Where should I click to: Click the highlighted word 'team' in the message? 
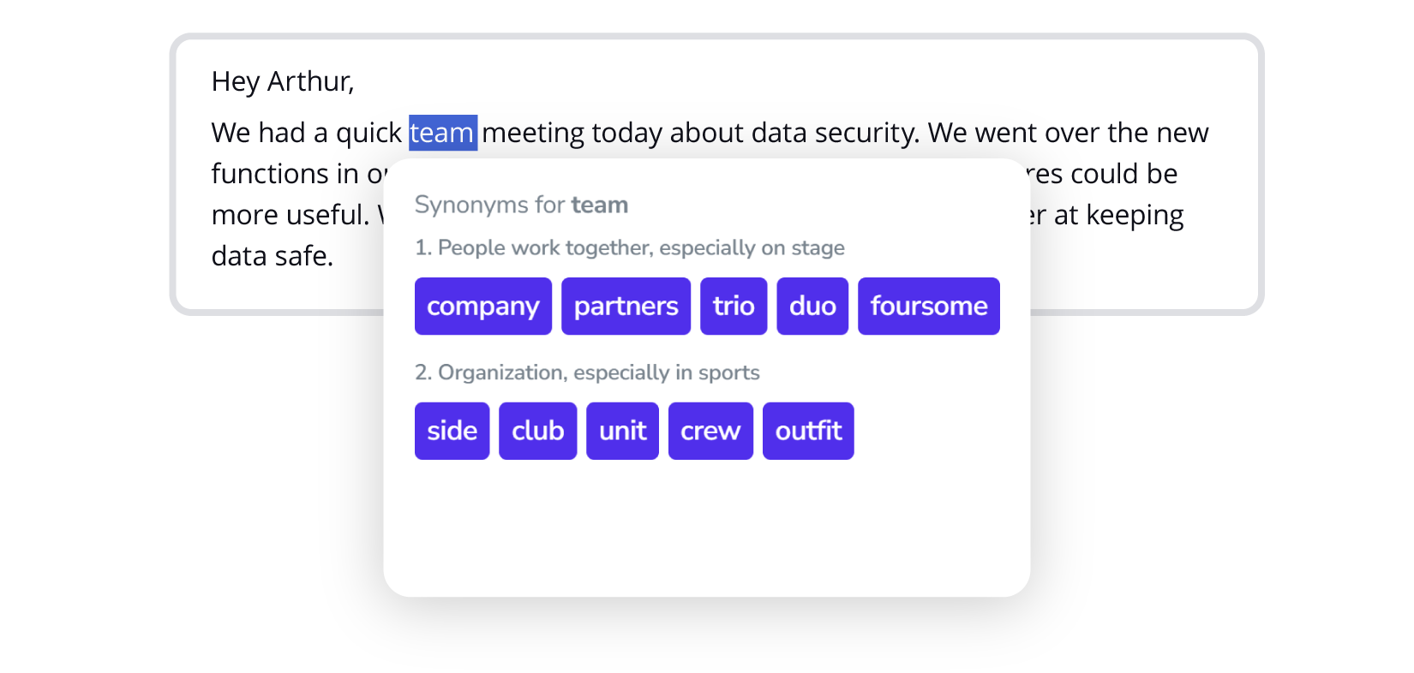[442, 133]
